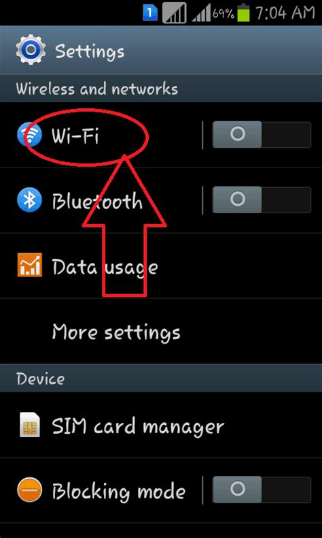322x538 pixels.
Task: Tap the Bluetooth symbol icon
Action: coord(29,200)
